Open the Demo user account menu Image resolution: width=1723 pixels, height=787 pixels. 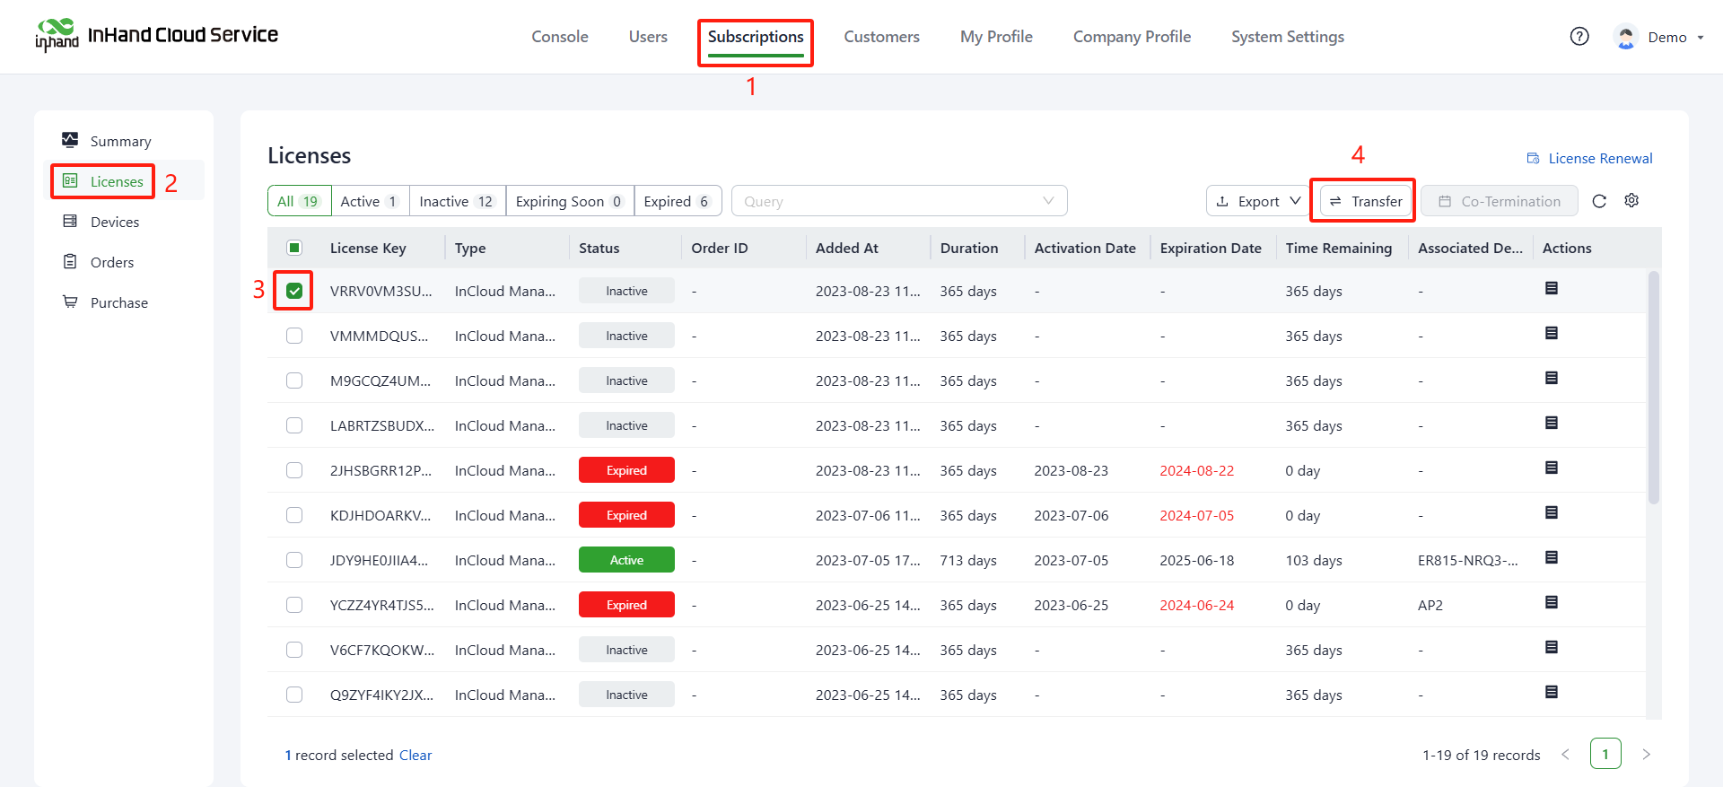point(1658,37)
